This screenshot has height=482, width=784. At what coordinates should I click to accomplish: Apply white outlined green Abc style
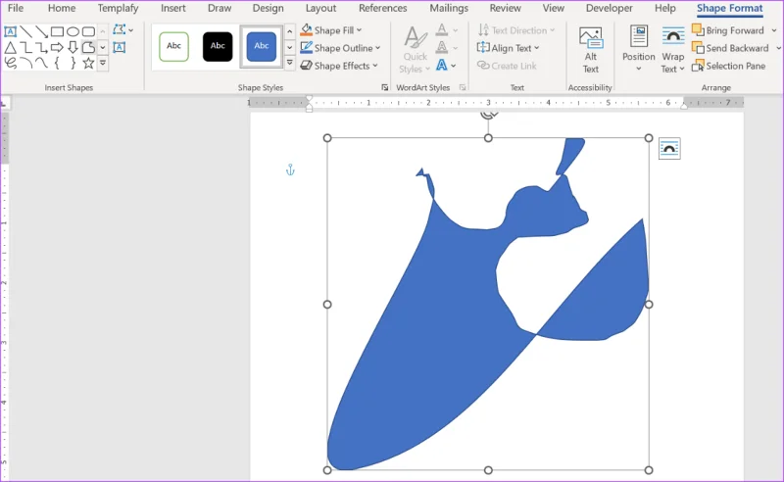coord(173,46)
